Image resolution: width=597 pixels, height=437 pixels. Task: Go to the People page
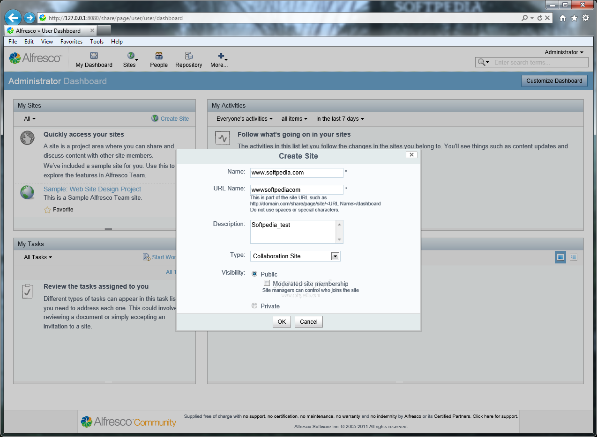point(159,60)
